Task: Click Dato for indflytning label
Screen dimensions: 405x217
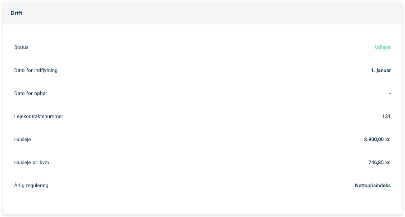Action: coord(36,70)
